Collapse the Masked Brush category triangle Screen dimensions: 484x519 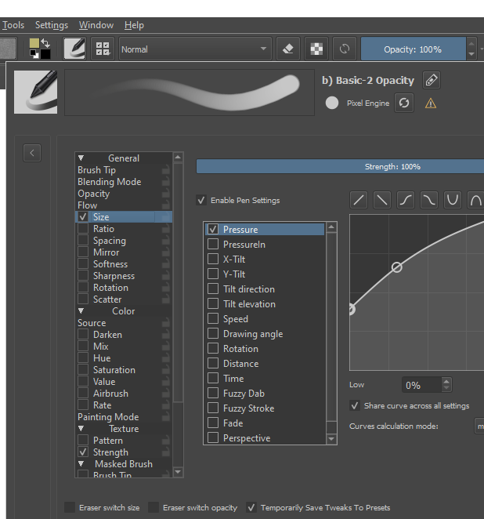click(x=81, y=463)
